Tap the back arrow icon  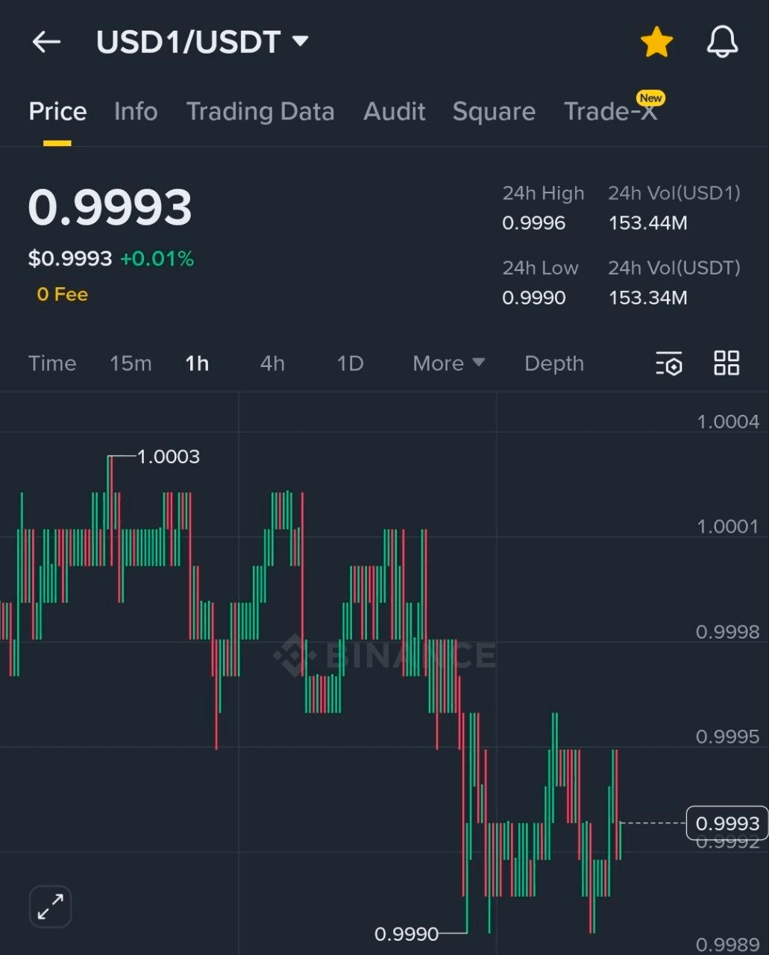coord(46,42)
